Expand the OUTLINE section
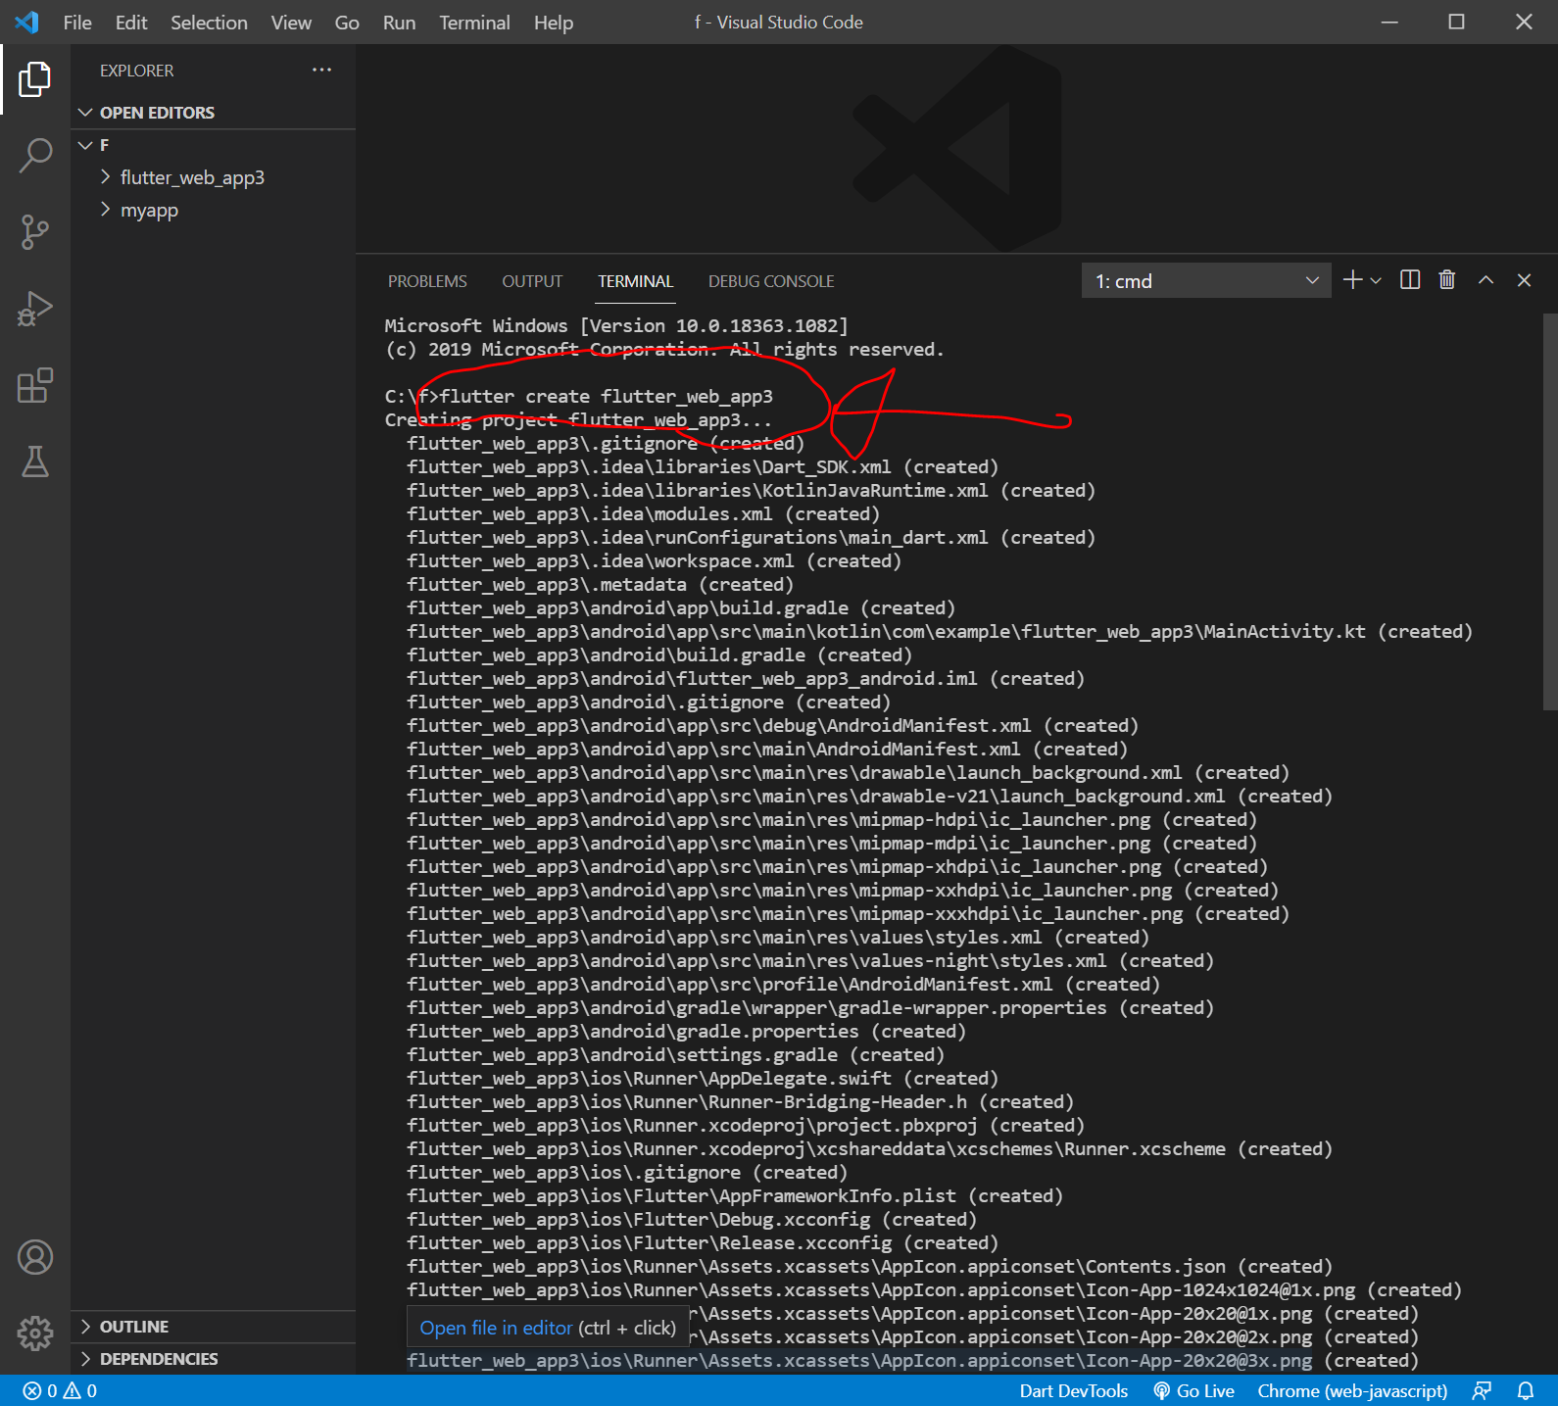Viewport: 1558px width, 1406px height. click(x=213, y=1327)
